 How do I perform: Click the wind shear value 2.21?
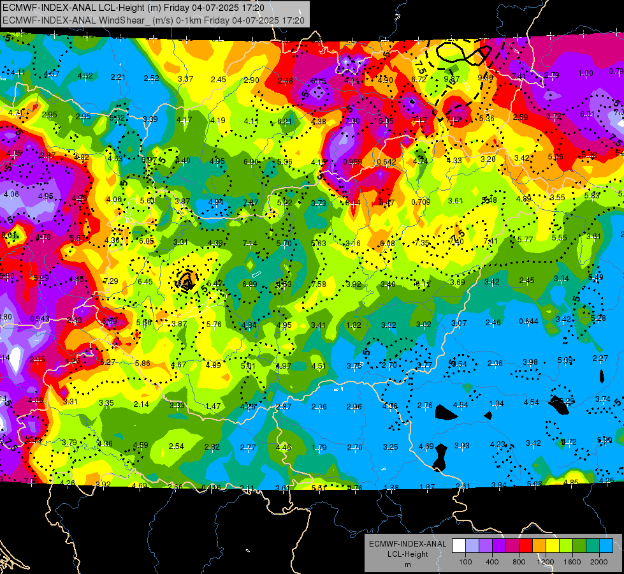click(x=118, y=77)
